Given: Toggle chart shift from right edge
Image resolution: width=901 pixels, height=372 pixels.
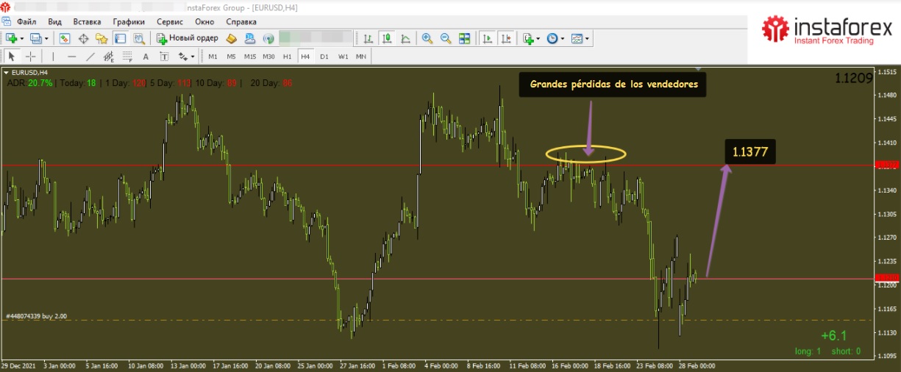Looking at the screenshot, I should tap(505, 38).
